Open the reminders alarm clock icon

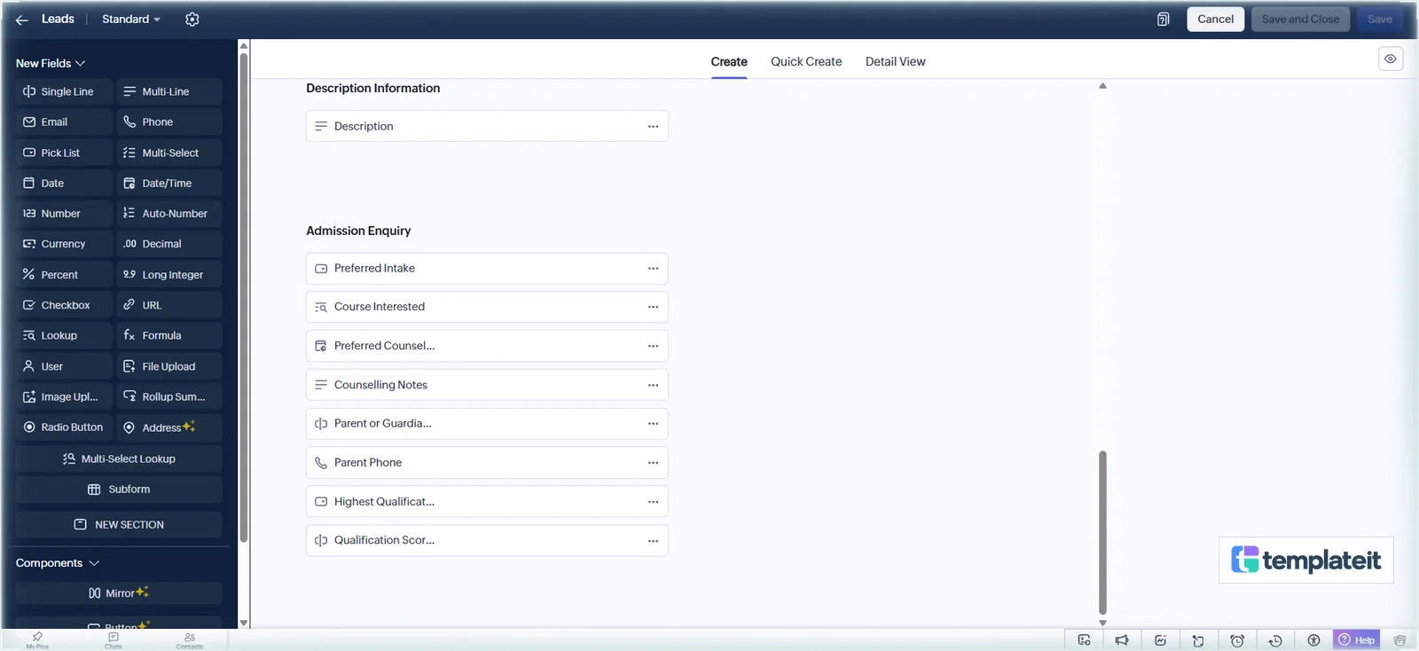[x=1237, y=640]
